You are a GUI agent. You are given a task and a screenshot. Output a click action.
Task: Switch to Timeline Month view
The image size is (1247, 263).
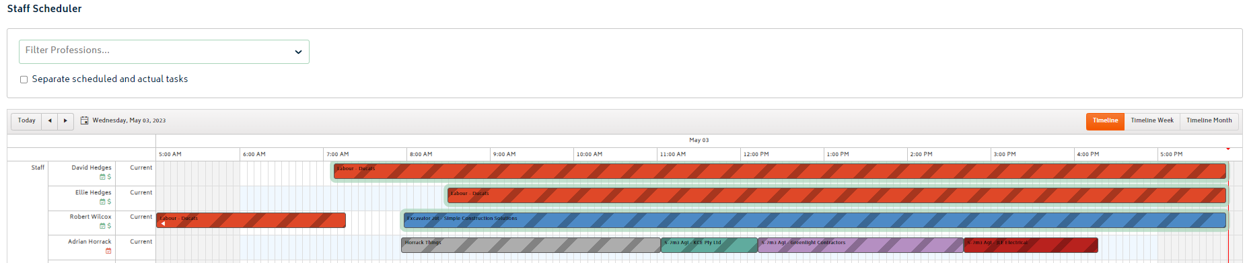point(1209,121)
